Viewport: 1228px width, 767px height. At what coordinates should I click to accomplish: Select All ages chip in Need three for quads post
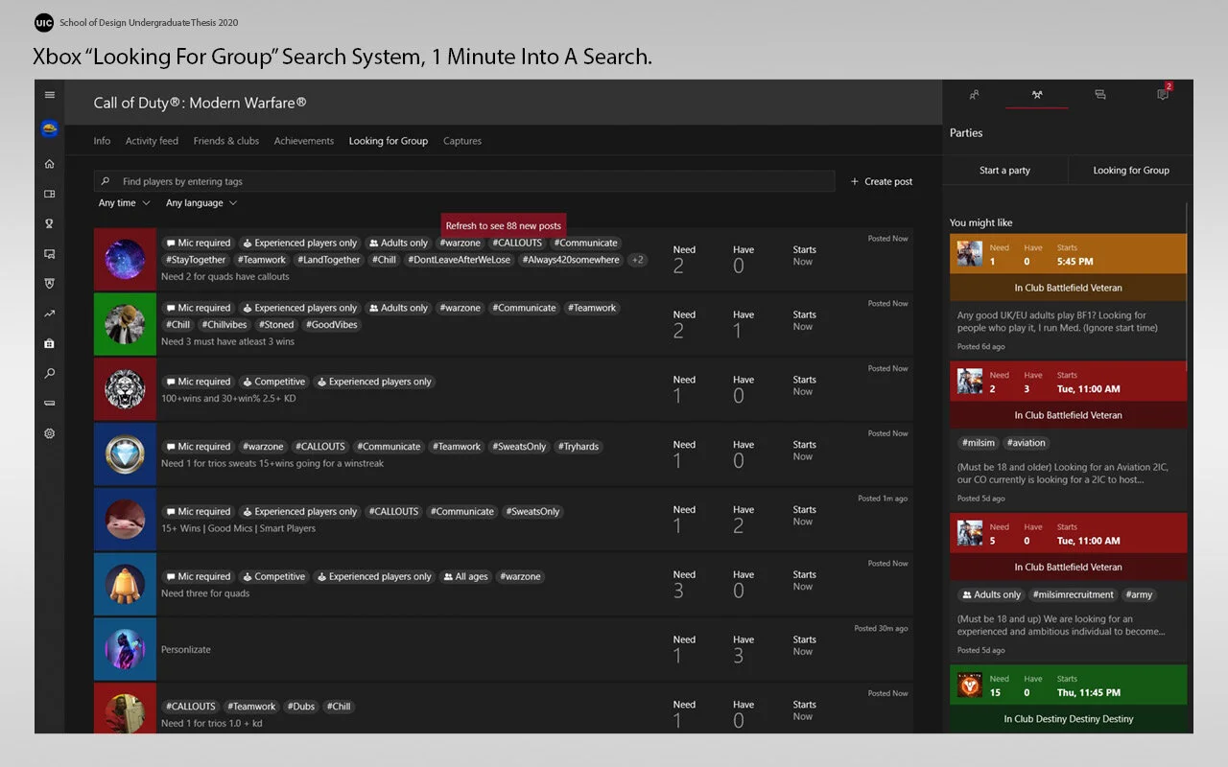pyautogui.click(x=466, y=576)
